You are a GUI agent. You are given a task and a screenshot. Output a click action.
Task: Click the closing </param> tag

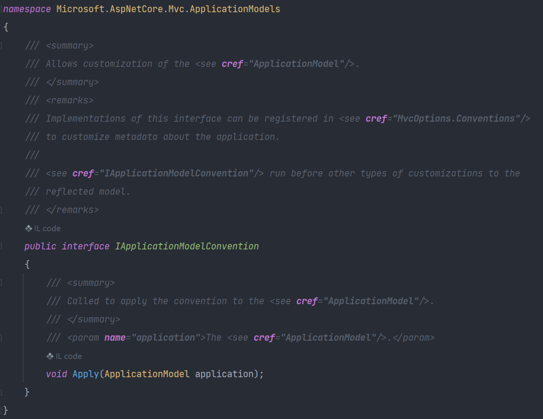414,337
